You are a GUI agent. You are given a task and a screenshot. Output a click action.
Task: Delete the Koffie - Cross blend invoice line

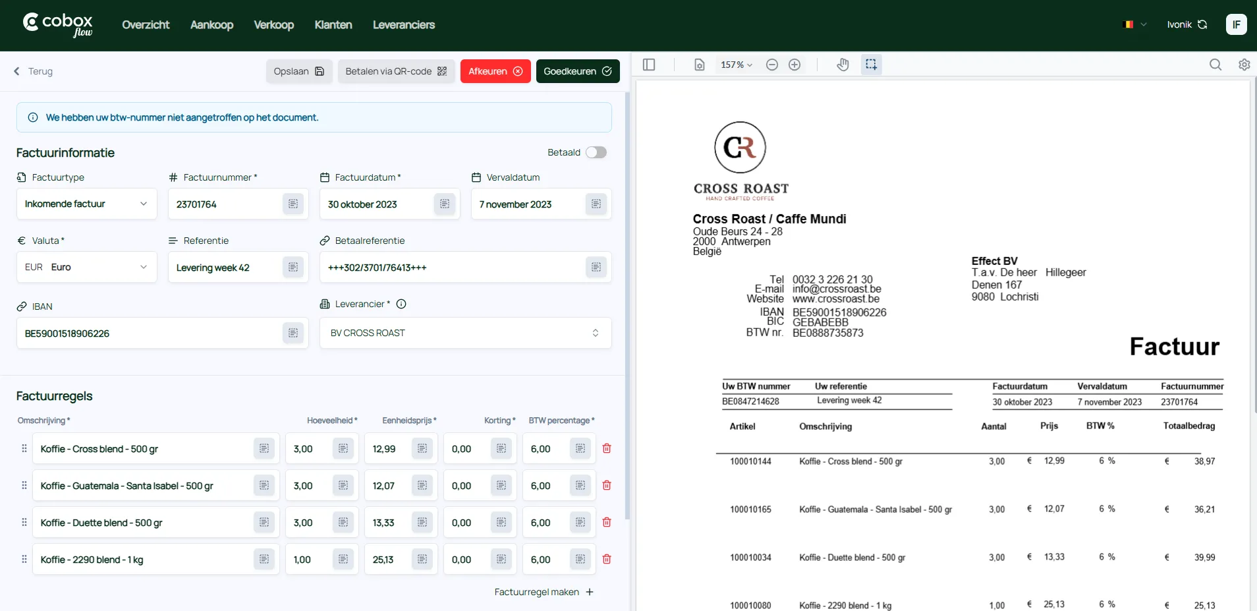coord(607,449)
